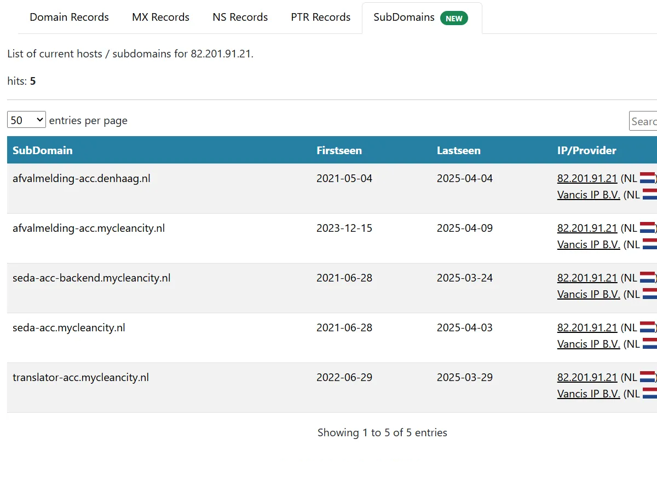The width and height of the screenshot is (657, 492).
Task: Open IP link in seda-acc.mycleancity.nl row
Action: point(587,327)
